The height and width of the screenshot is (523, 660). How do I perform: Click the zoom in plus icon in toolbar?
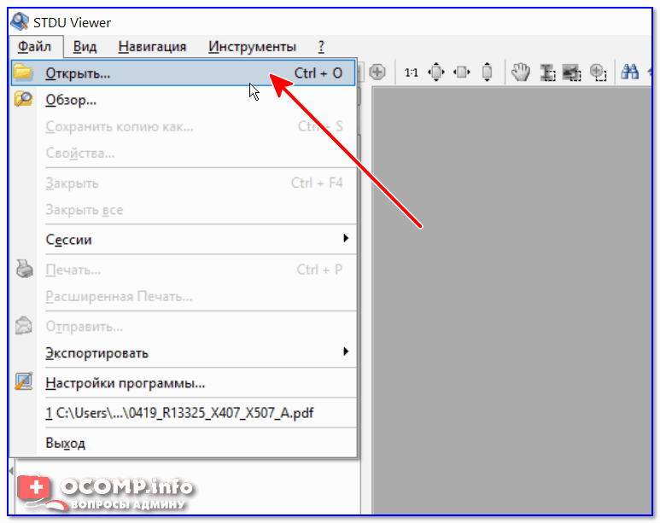click(377, 72)
